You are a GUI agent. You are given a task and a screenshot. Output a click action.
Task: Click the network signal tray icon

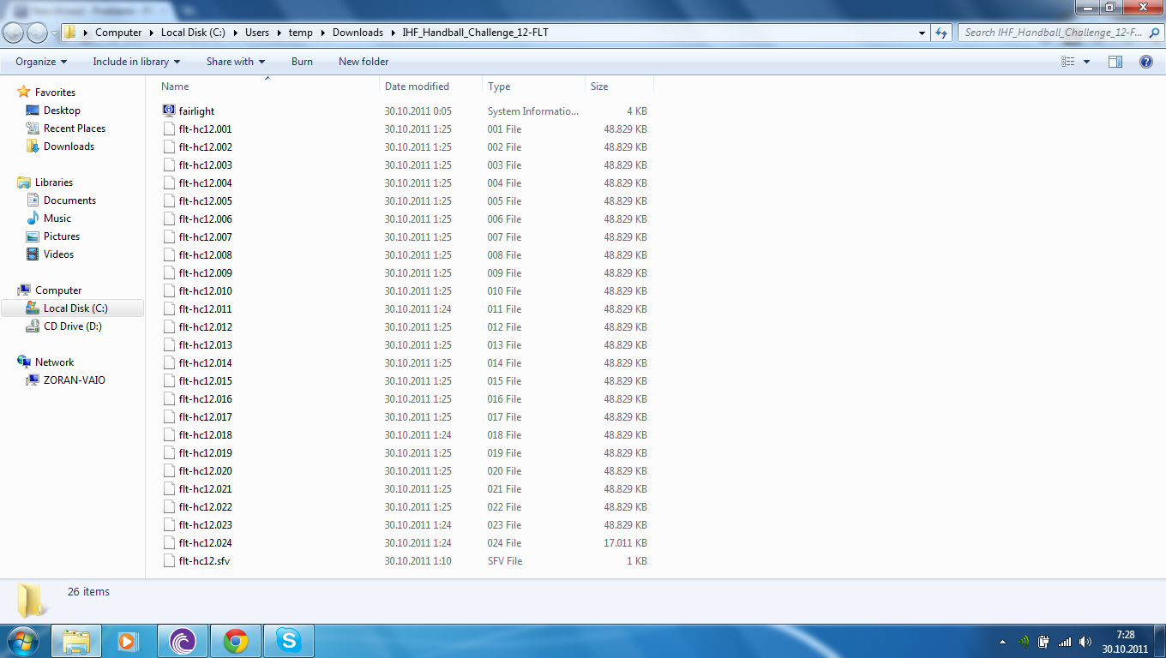click(x=1065, y=641)
